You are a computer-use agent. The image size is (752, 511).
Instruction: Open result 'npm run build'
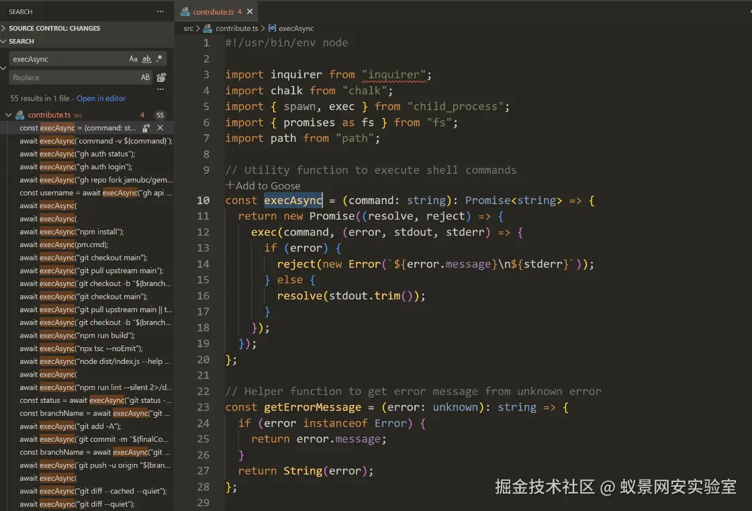click(77, 335)
